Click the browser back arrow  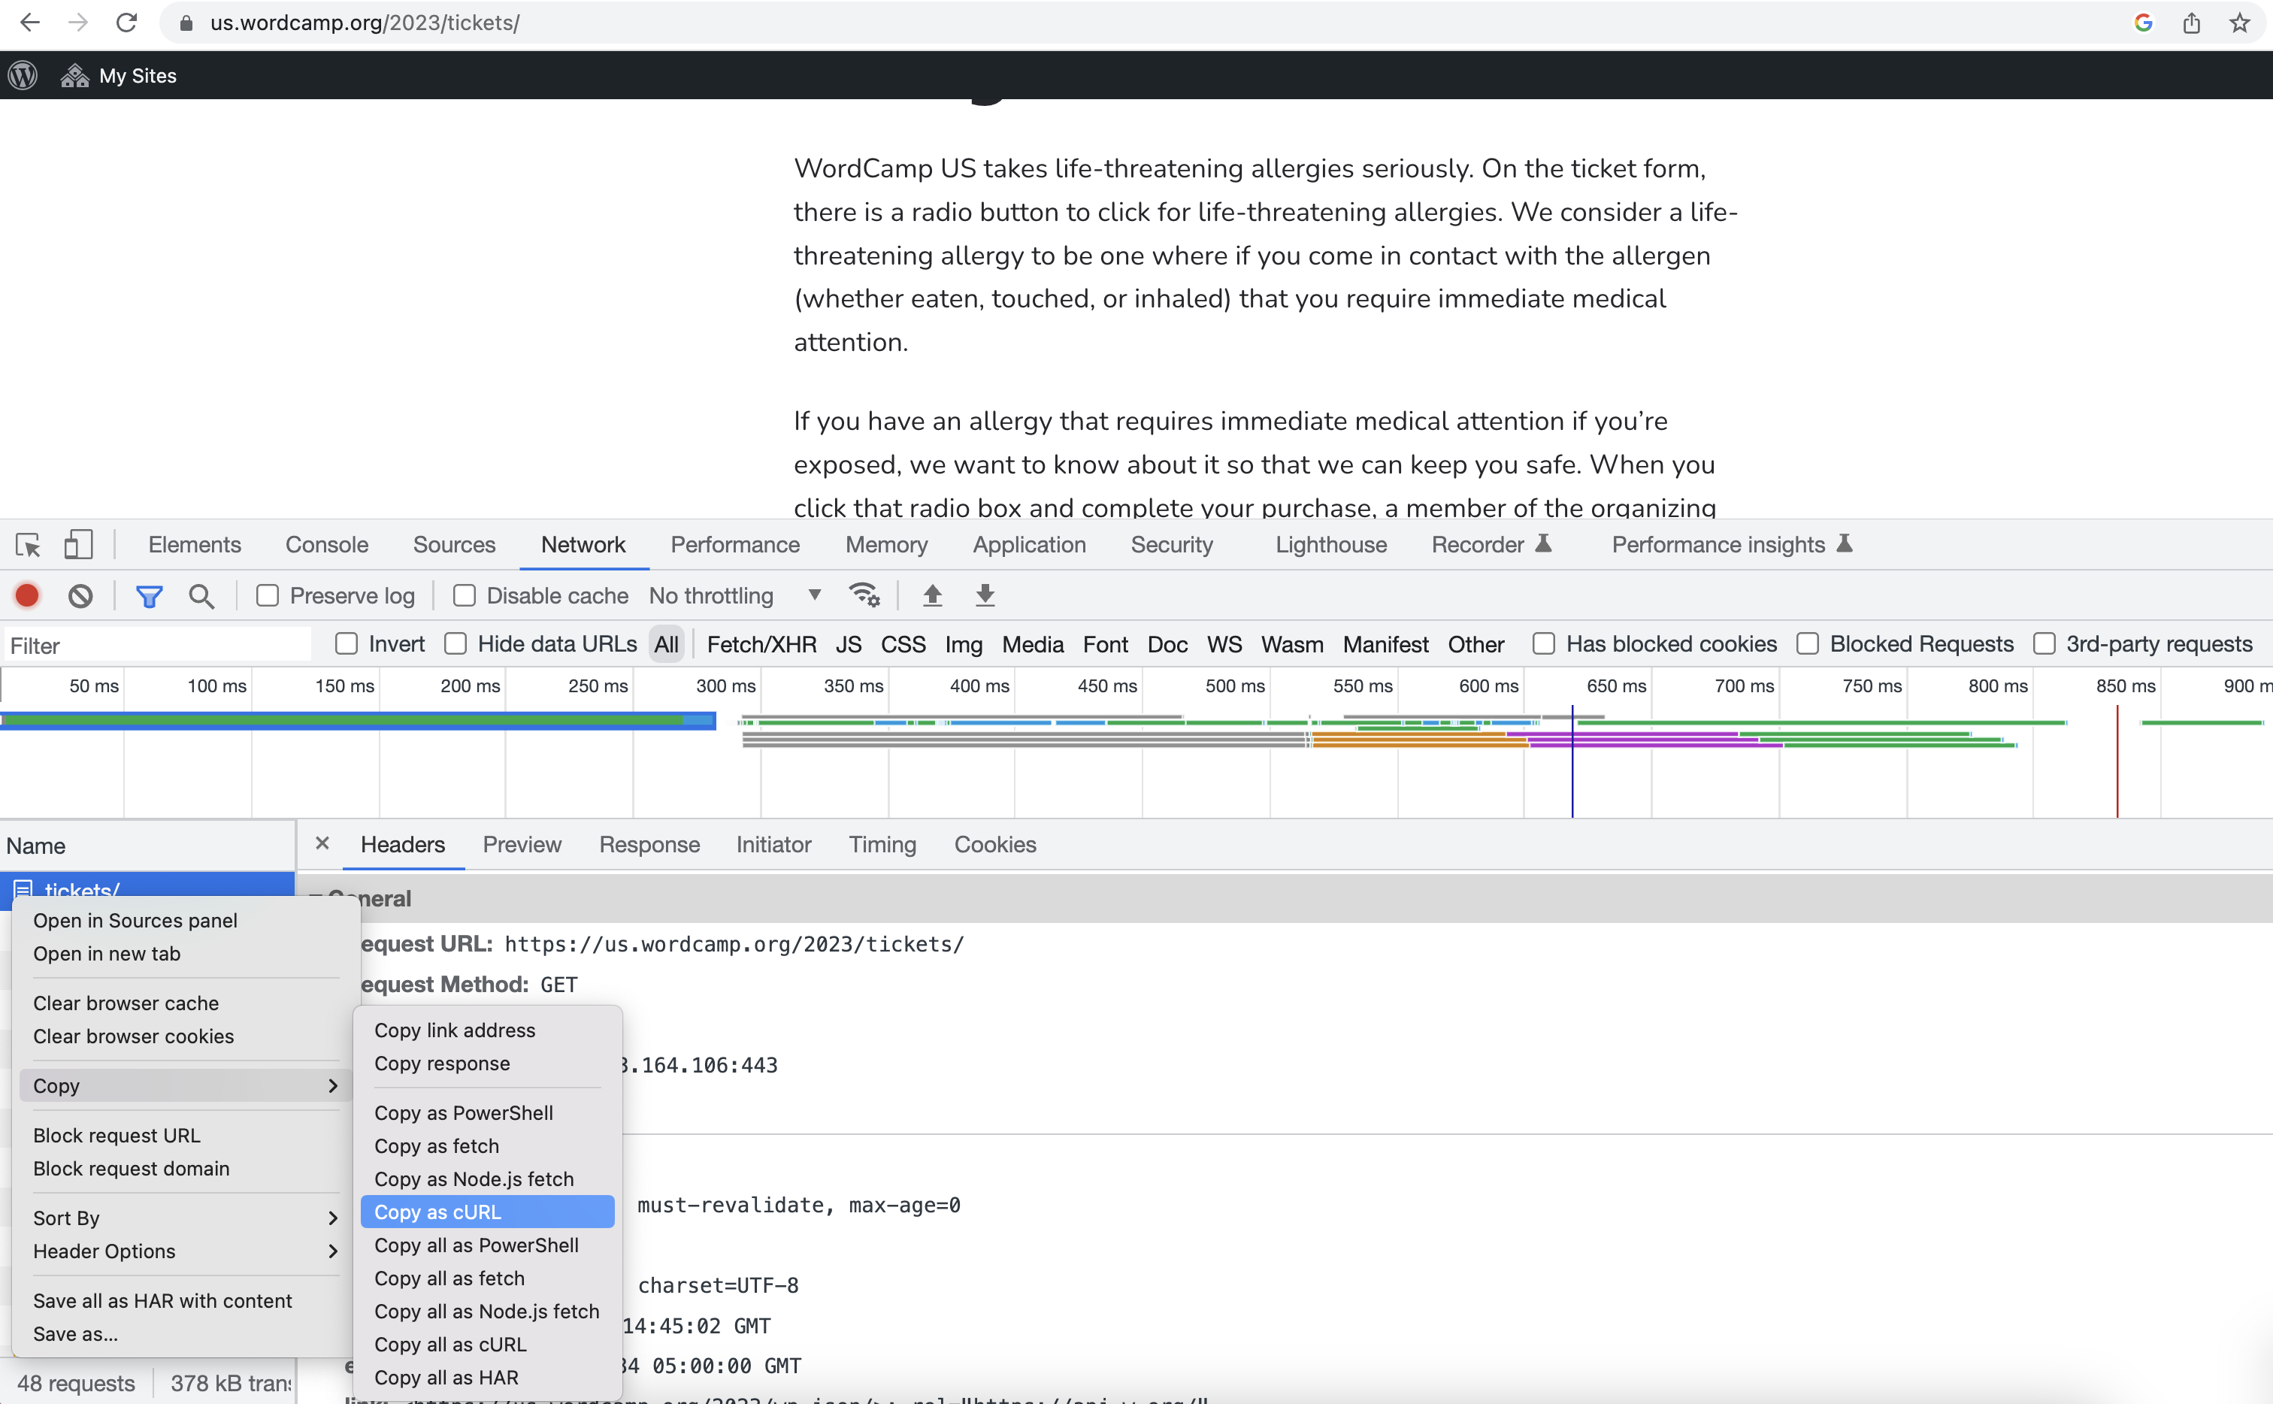tap(30, 23)
